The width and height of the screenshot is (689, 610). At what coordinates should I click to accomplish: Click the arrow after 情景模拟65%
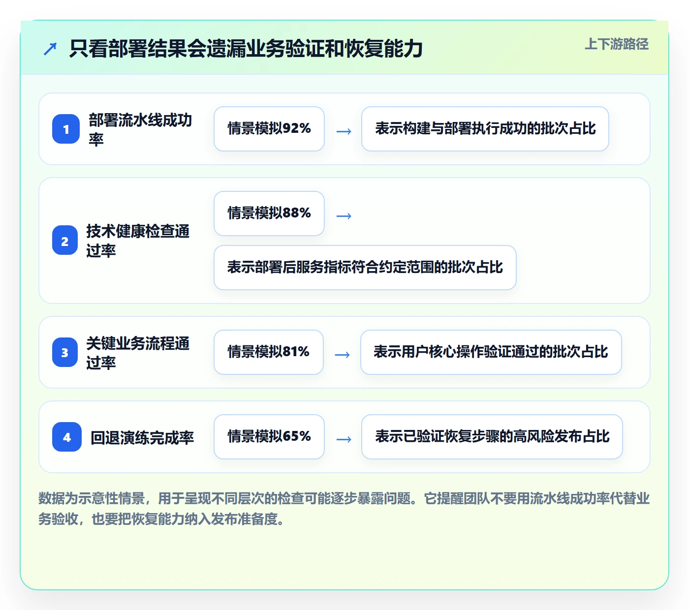[x=344, y=439]
